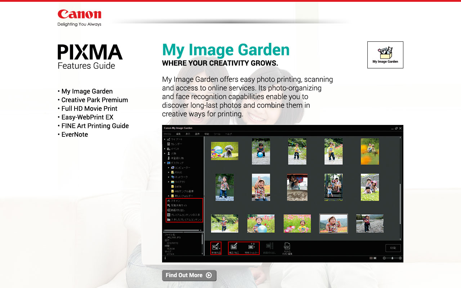The width and height of the screenshot is (461, 288).
Task: Click the zoom-in plus on the slider
Action: point(400,258)
